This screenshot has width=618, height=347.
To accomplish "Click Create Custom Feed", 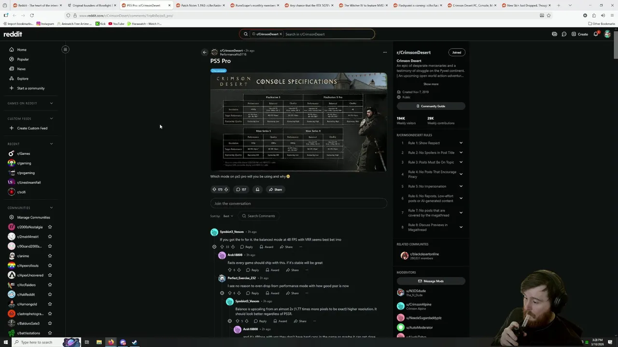I will click(33, 128).
